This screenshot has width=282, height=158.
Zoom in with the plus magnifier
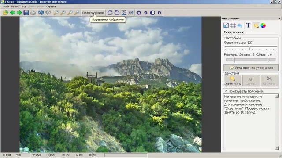tap(56, 13)
